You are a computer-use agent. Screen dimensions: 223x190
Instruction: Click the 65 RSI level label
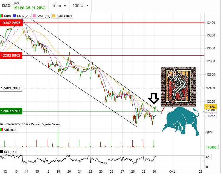(208, 157)
